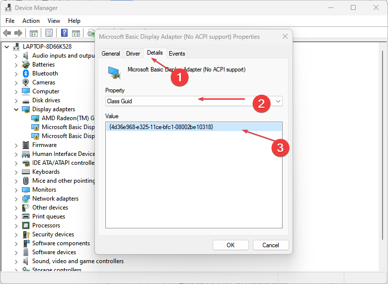This screenshot has height=284, width=388.
Task: Switch to the Driver tab
Action: tap(133, 54)
